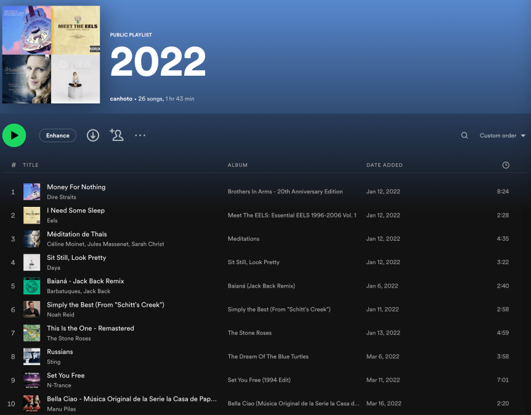This screenshot has width=531, height=415.
Task: Open the Meditations album link
Action: coord(243,239)
